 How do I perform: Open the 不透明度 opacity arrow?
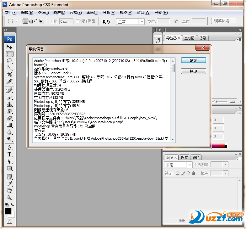[x=225, y=165]
